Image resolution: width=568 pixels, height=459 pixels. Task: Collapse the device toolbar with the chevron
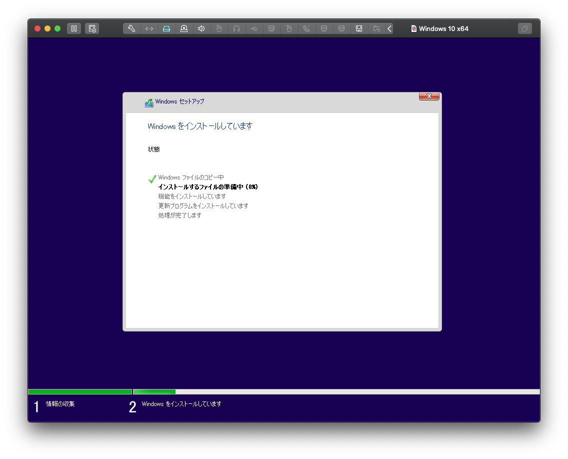pos(389,28)
